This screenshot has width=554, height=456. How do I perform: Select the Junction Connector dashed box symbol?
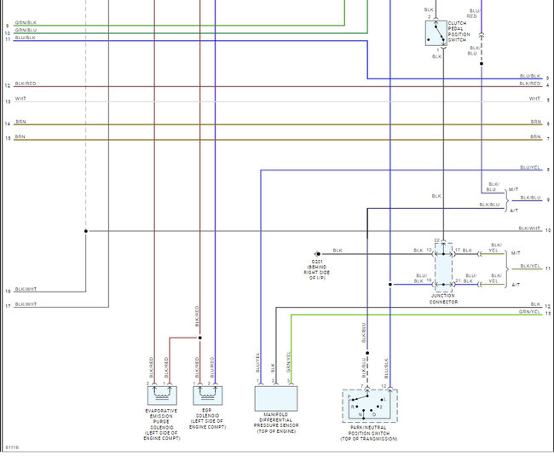click(x=443, y=267)
